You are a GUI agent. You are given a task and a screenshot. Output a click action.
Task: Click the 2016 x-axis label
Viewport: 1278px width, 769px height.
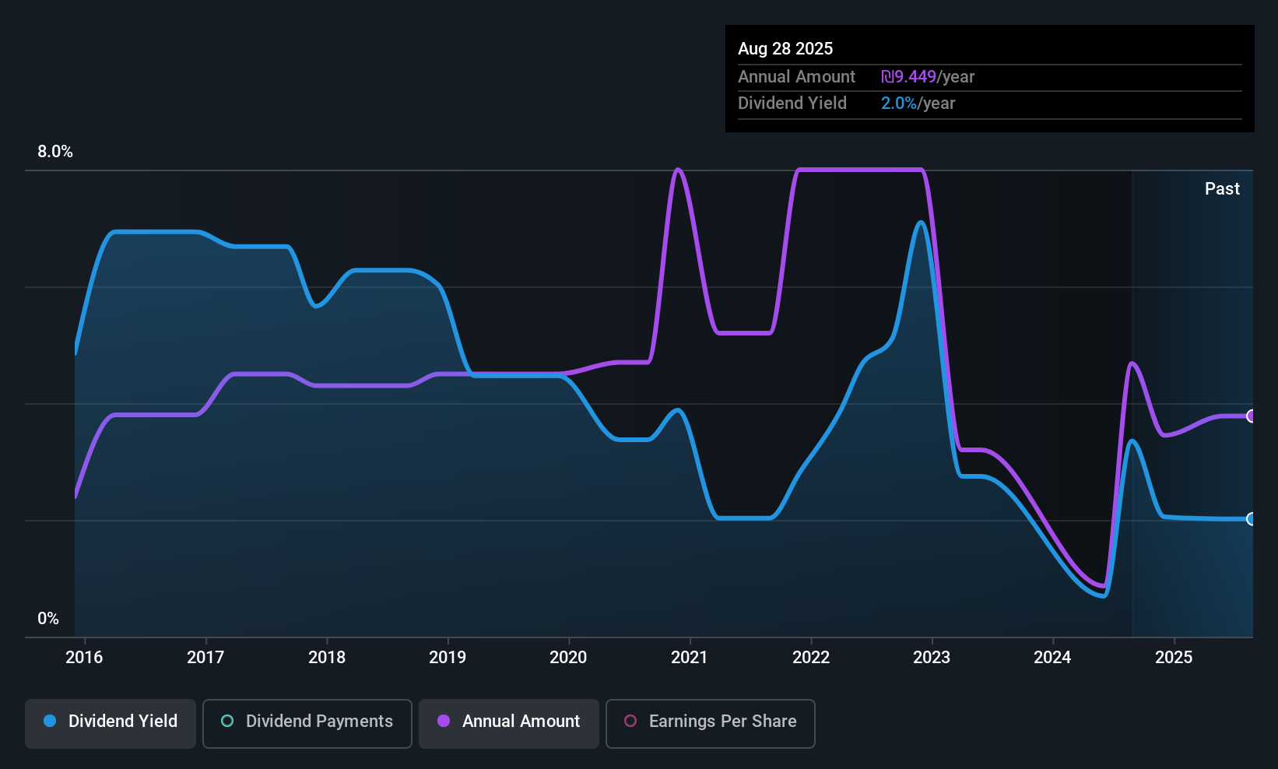[x=84, y=658]
